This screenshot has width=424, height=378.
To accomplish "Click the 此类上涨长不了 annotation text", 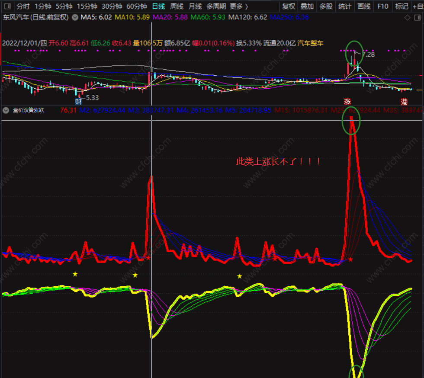I will 279,161.
